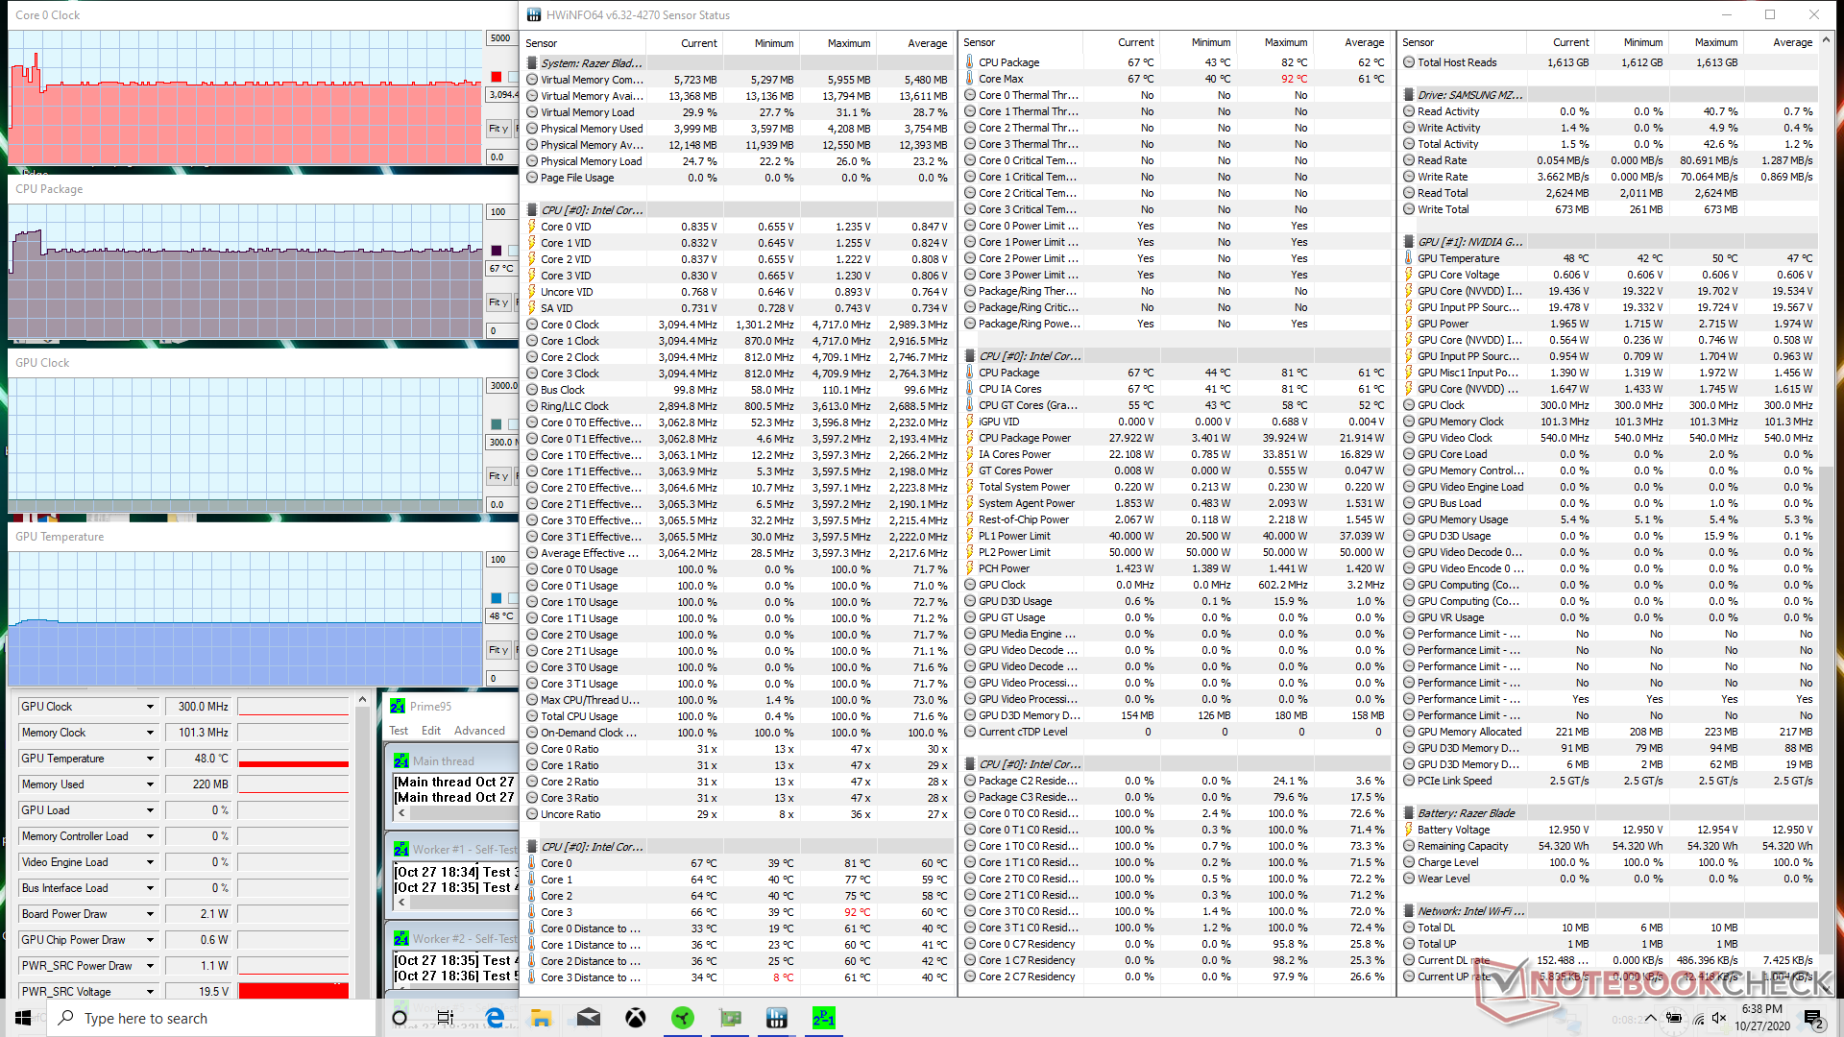Open the GPU Load sensor dropdown
This screenshot has width=1844, height=1037.
click(150, 810)
